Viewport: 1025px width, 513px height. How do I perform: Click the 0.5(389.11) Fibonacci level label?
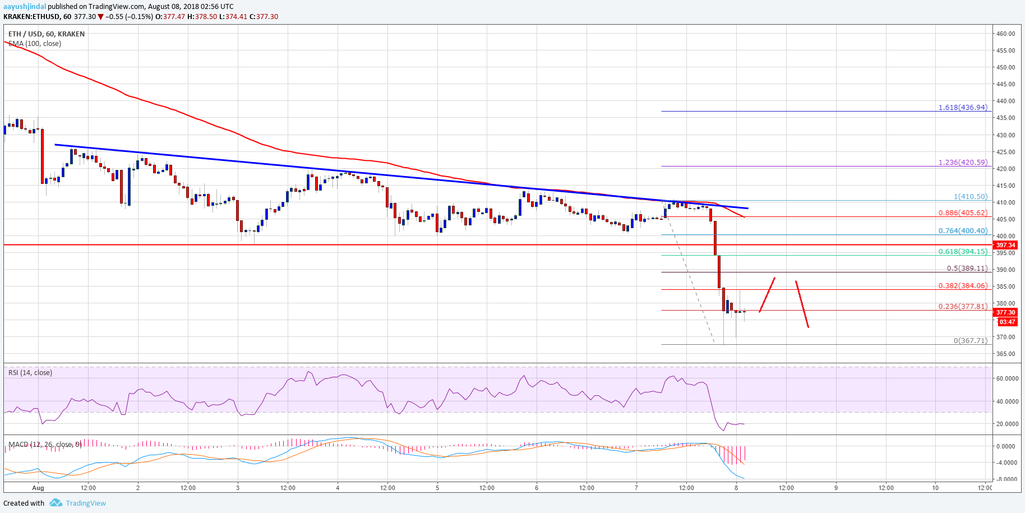pyautogui.click(x=967, y=269)
